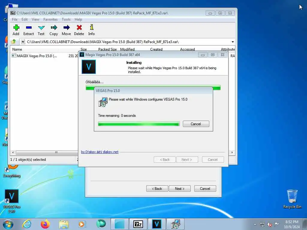Image resolution: width=307 pixels, height=230 pixels.
Task: Sort the file list by Created column
Action: pyautogui.click(x=156, y=49)
